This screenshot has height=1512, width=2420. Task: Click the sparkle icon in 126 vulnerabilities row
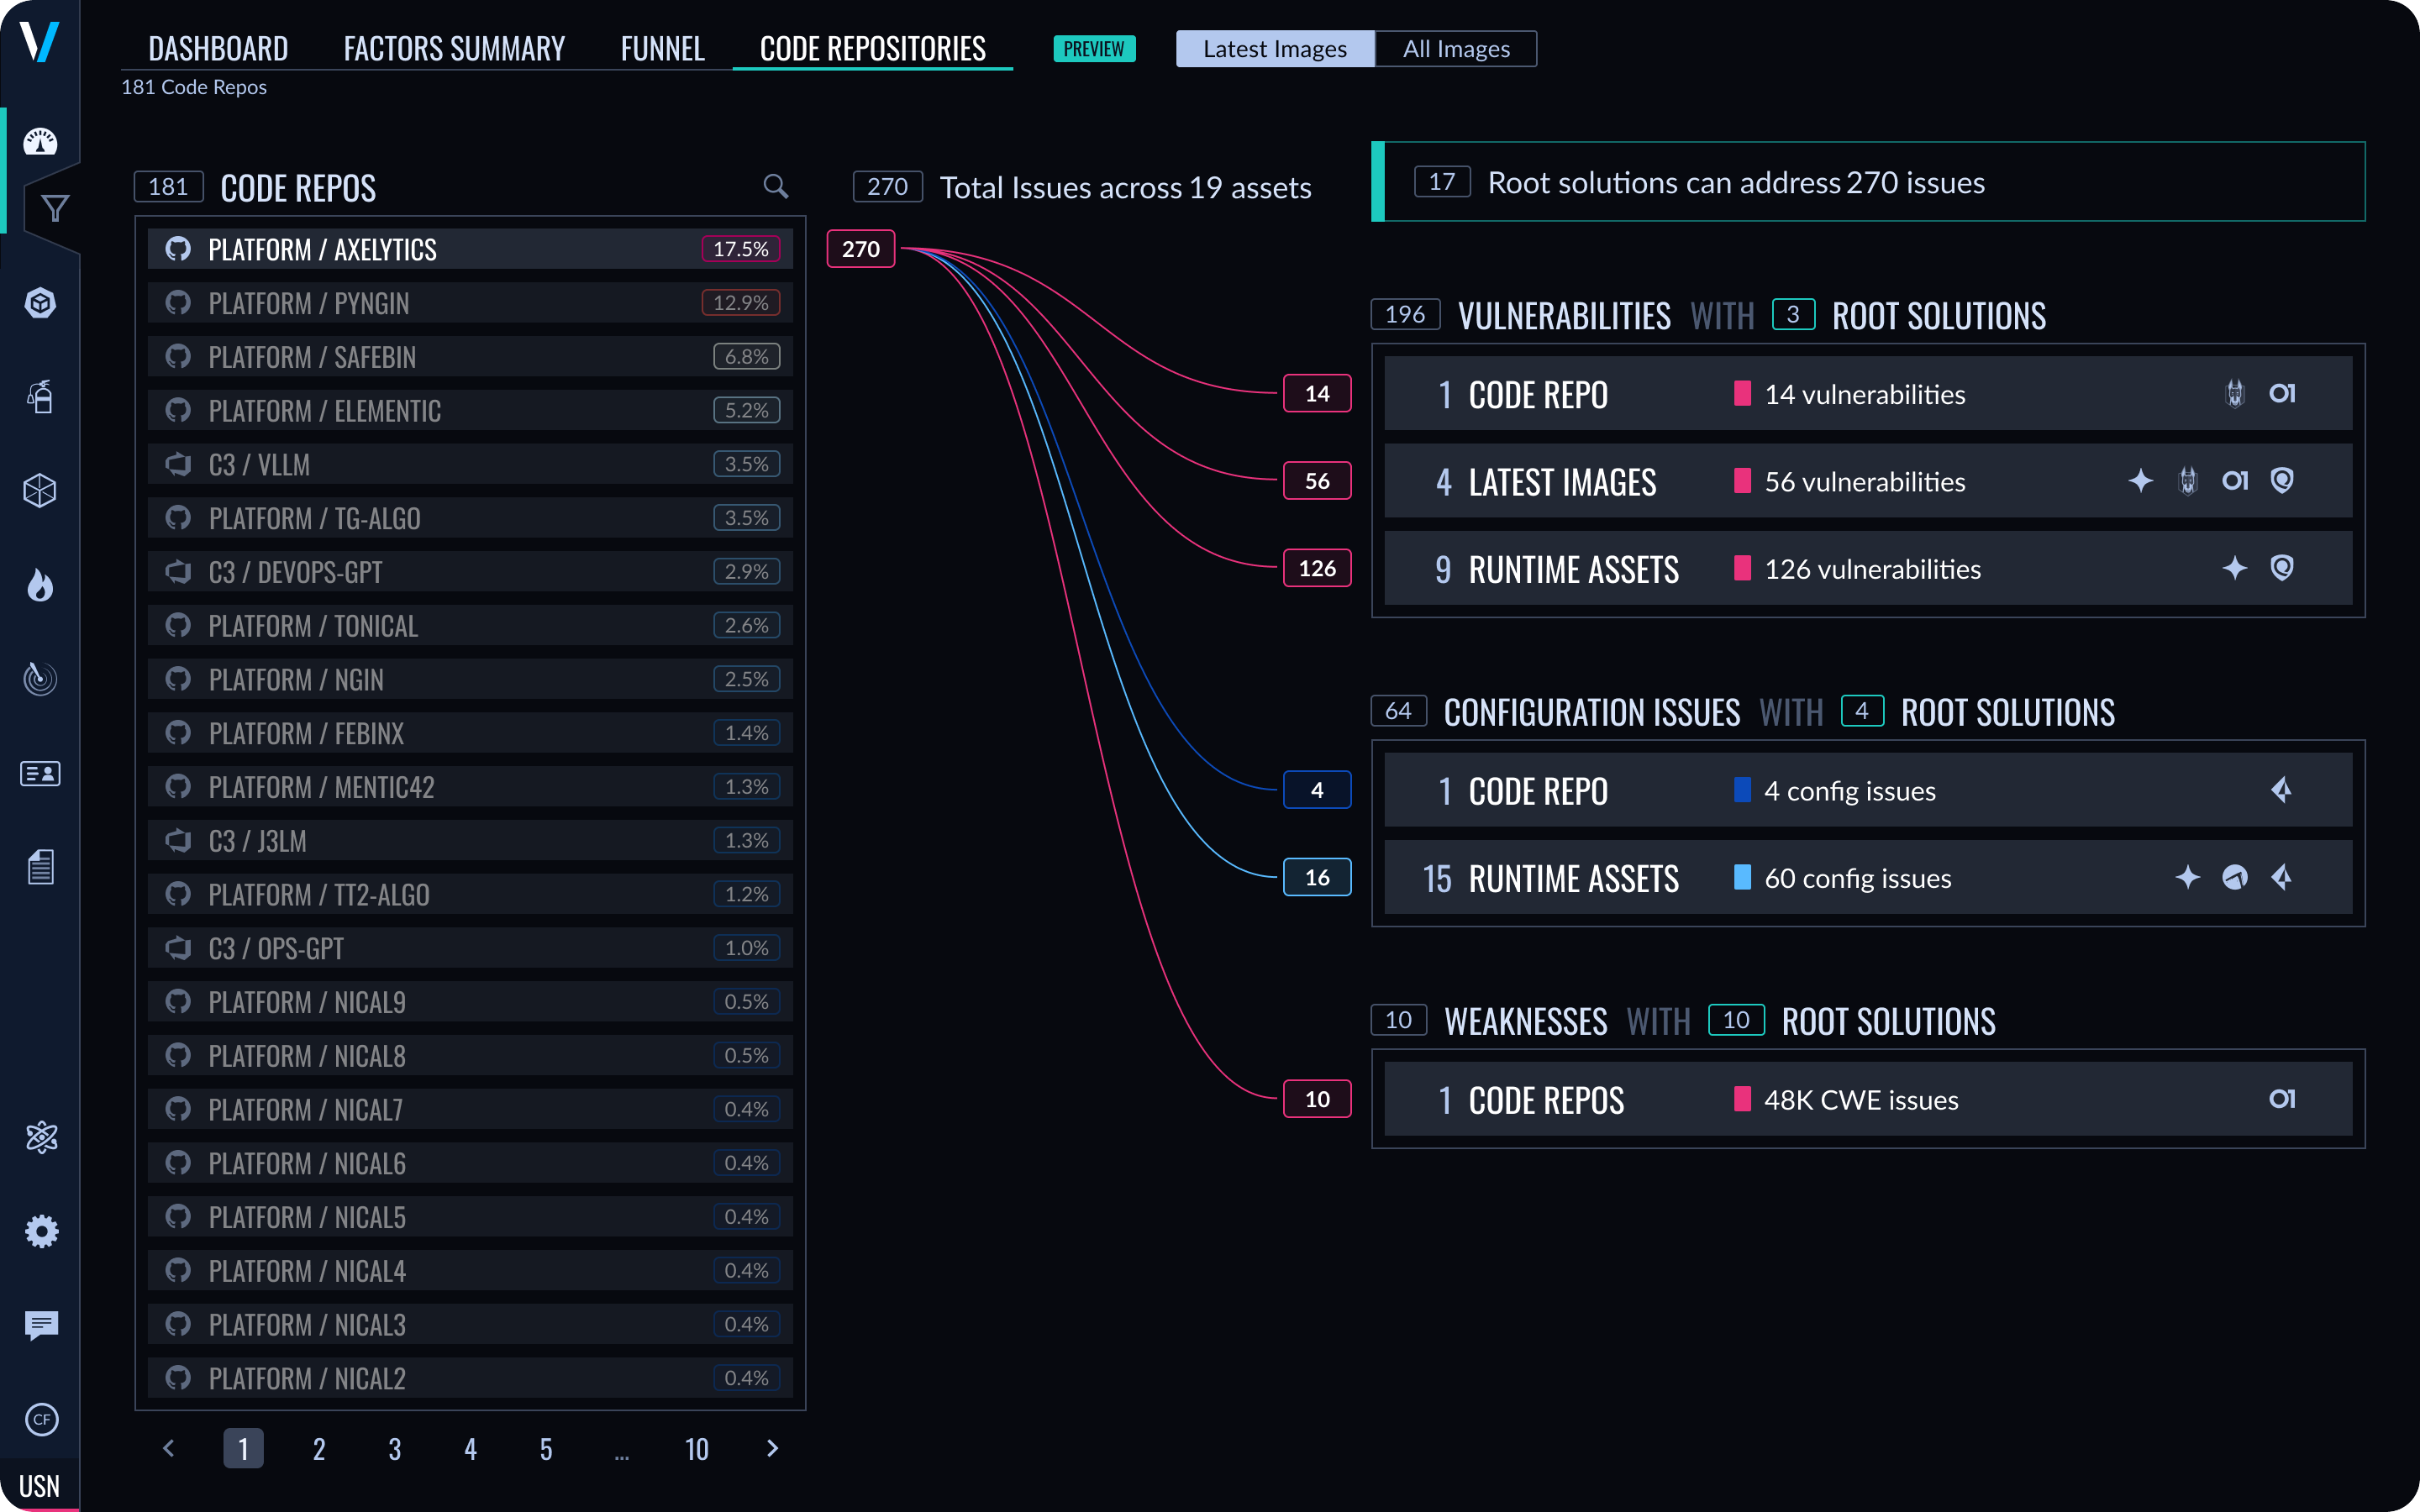[x=2235, y=568]
